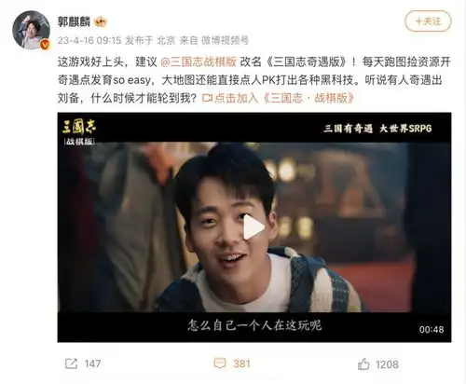
Task: Click the 微博视频号 source label
Action: [x=225, y=40]
